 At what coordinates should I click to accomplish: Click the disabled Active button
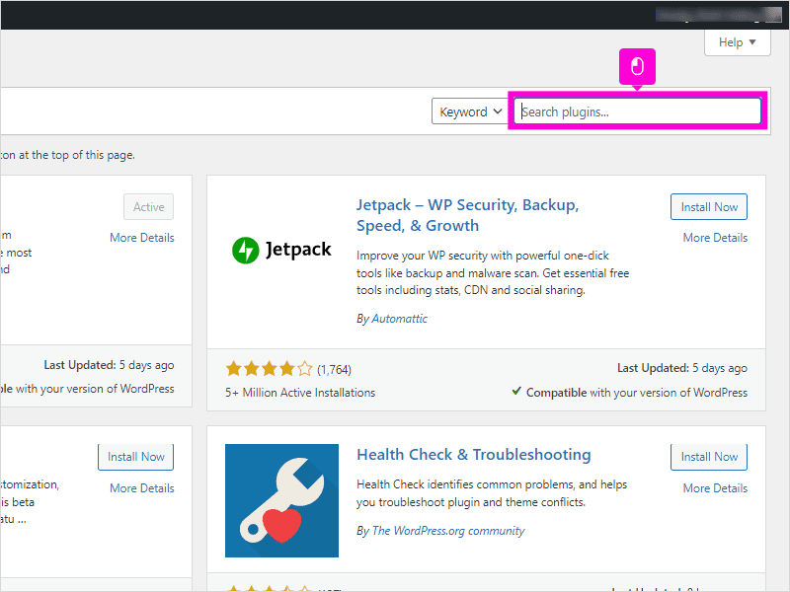149,207
